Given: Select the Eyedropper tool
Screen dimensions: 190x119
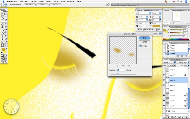Looking at the screenshot, I should [6, 42].
